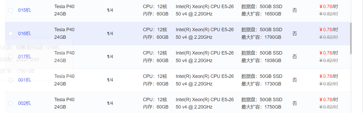This screenshot has height=113, width=363.
Task: Click the 否 cell in 016机 row
Action: point(295,34)
